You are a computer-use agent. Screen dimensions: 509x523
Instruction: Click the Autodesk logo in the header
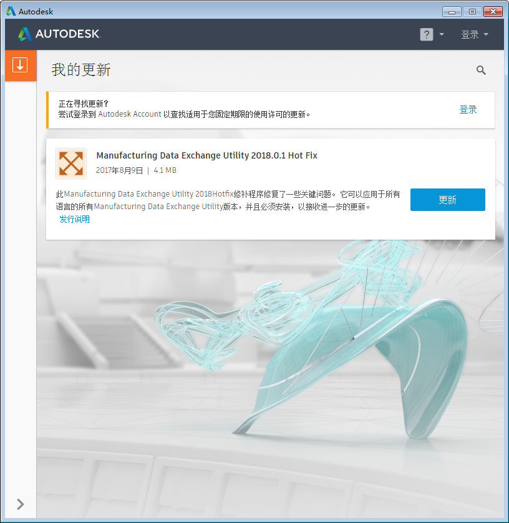click(59, 34)
